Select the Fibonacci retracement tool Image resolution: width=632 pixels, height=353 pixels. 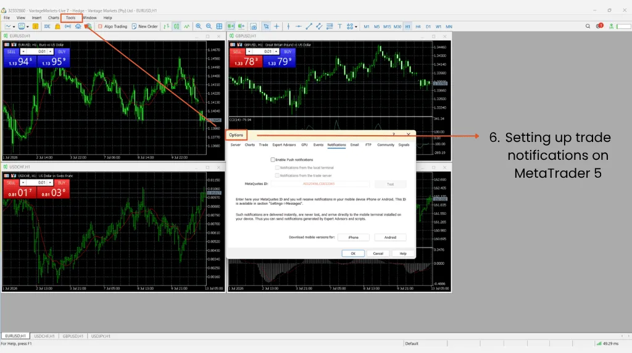(x=330, y=27)
